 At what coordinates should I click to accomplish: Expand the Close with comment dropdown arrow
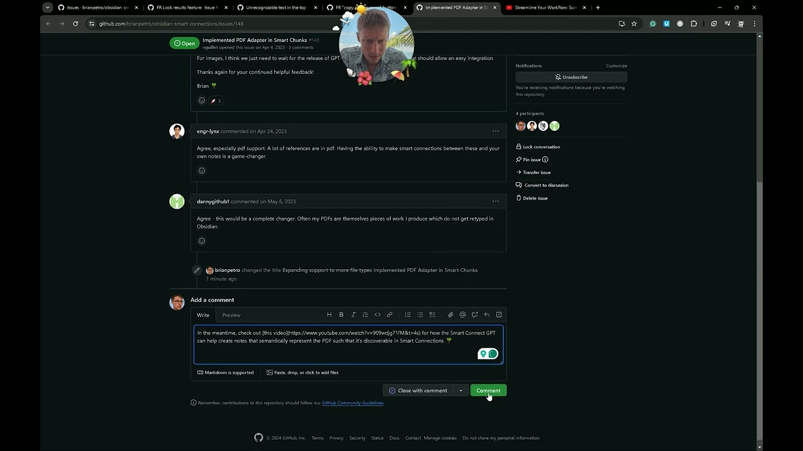[x=460, y=390]
